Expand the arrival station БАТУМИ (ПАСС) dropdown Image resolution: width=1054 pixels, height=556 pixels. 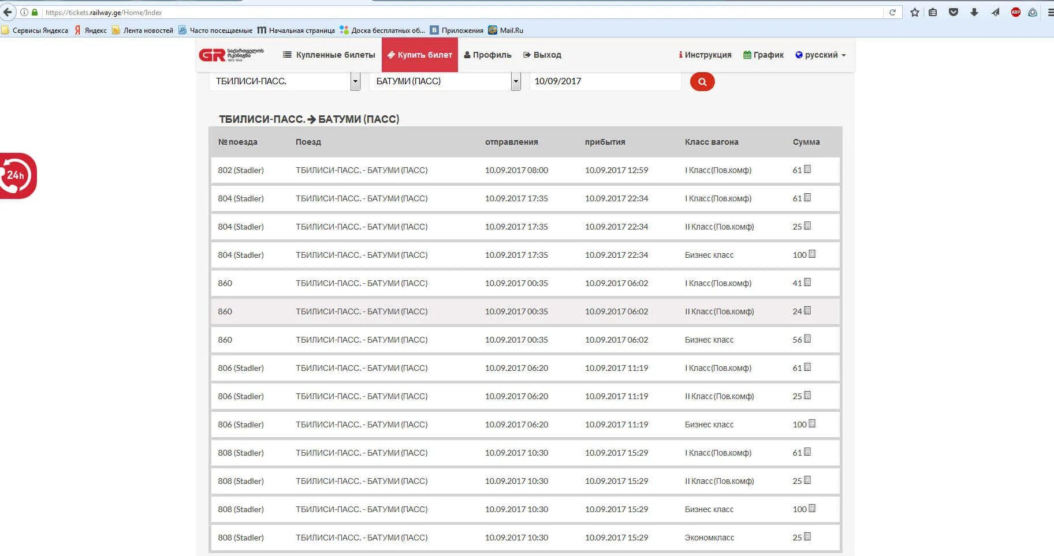516,81
